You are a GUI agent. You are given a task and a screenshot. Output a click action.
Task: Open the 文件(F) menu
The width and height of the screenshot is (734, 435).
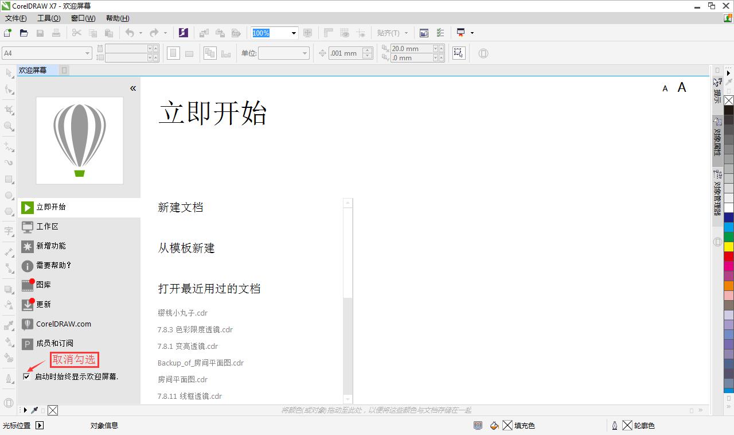click(x=16, y=18)
